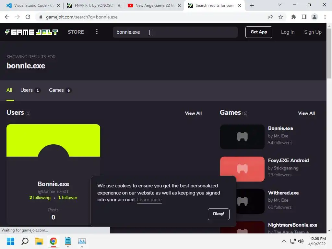Click the 23 followers text

[x=280, y=175]
